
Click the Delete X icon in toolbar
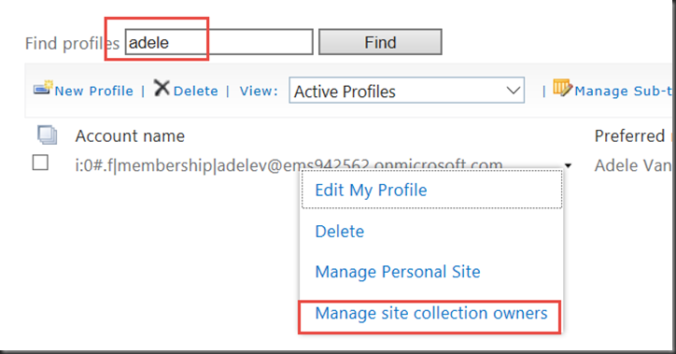click(x=162, y=88)
